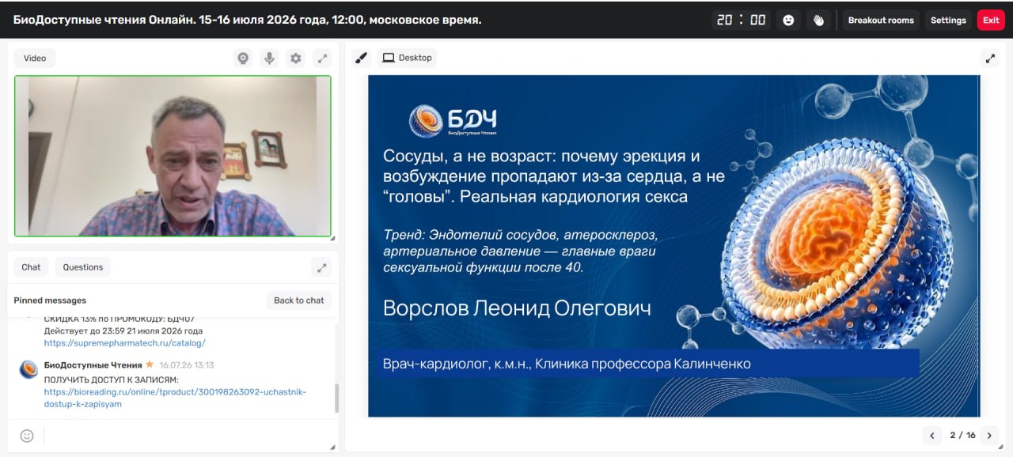Click the slide counter 2 / 16

(x=962, y=435)
